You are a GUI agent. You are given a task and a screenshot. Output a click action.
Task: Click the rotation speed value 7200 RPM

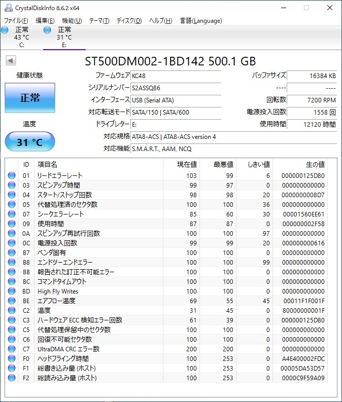[312, 100]
